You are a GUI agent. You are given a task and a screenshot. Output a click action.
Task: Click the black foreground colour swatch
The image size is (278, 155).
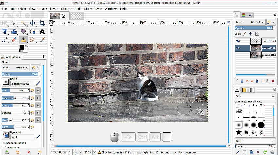21,47
